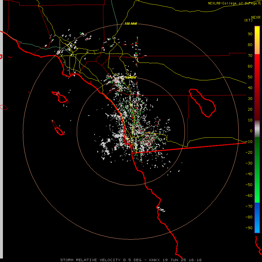Click the 100 NMI range ring label
This screenshot has height=262, width=262.
(x=131, y=24)
